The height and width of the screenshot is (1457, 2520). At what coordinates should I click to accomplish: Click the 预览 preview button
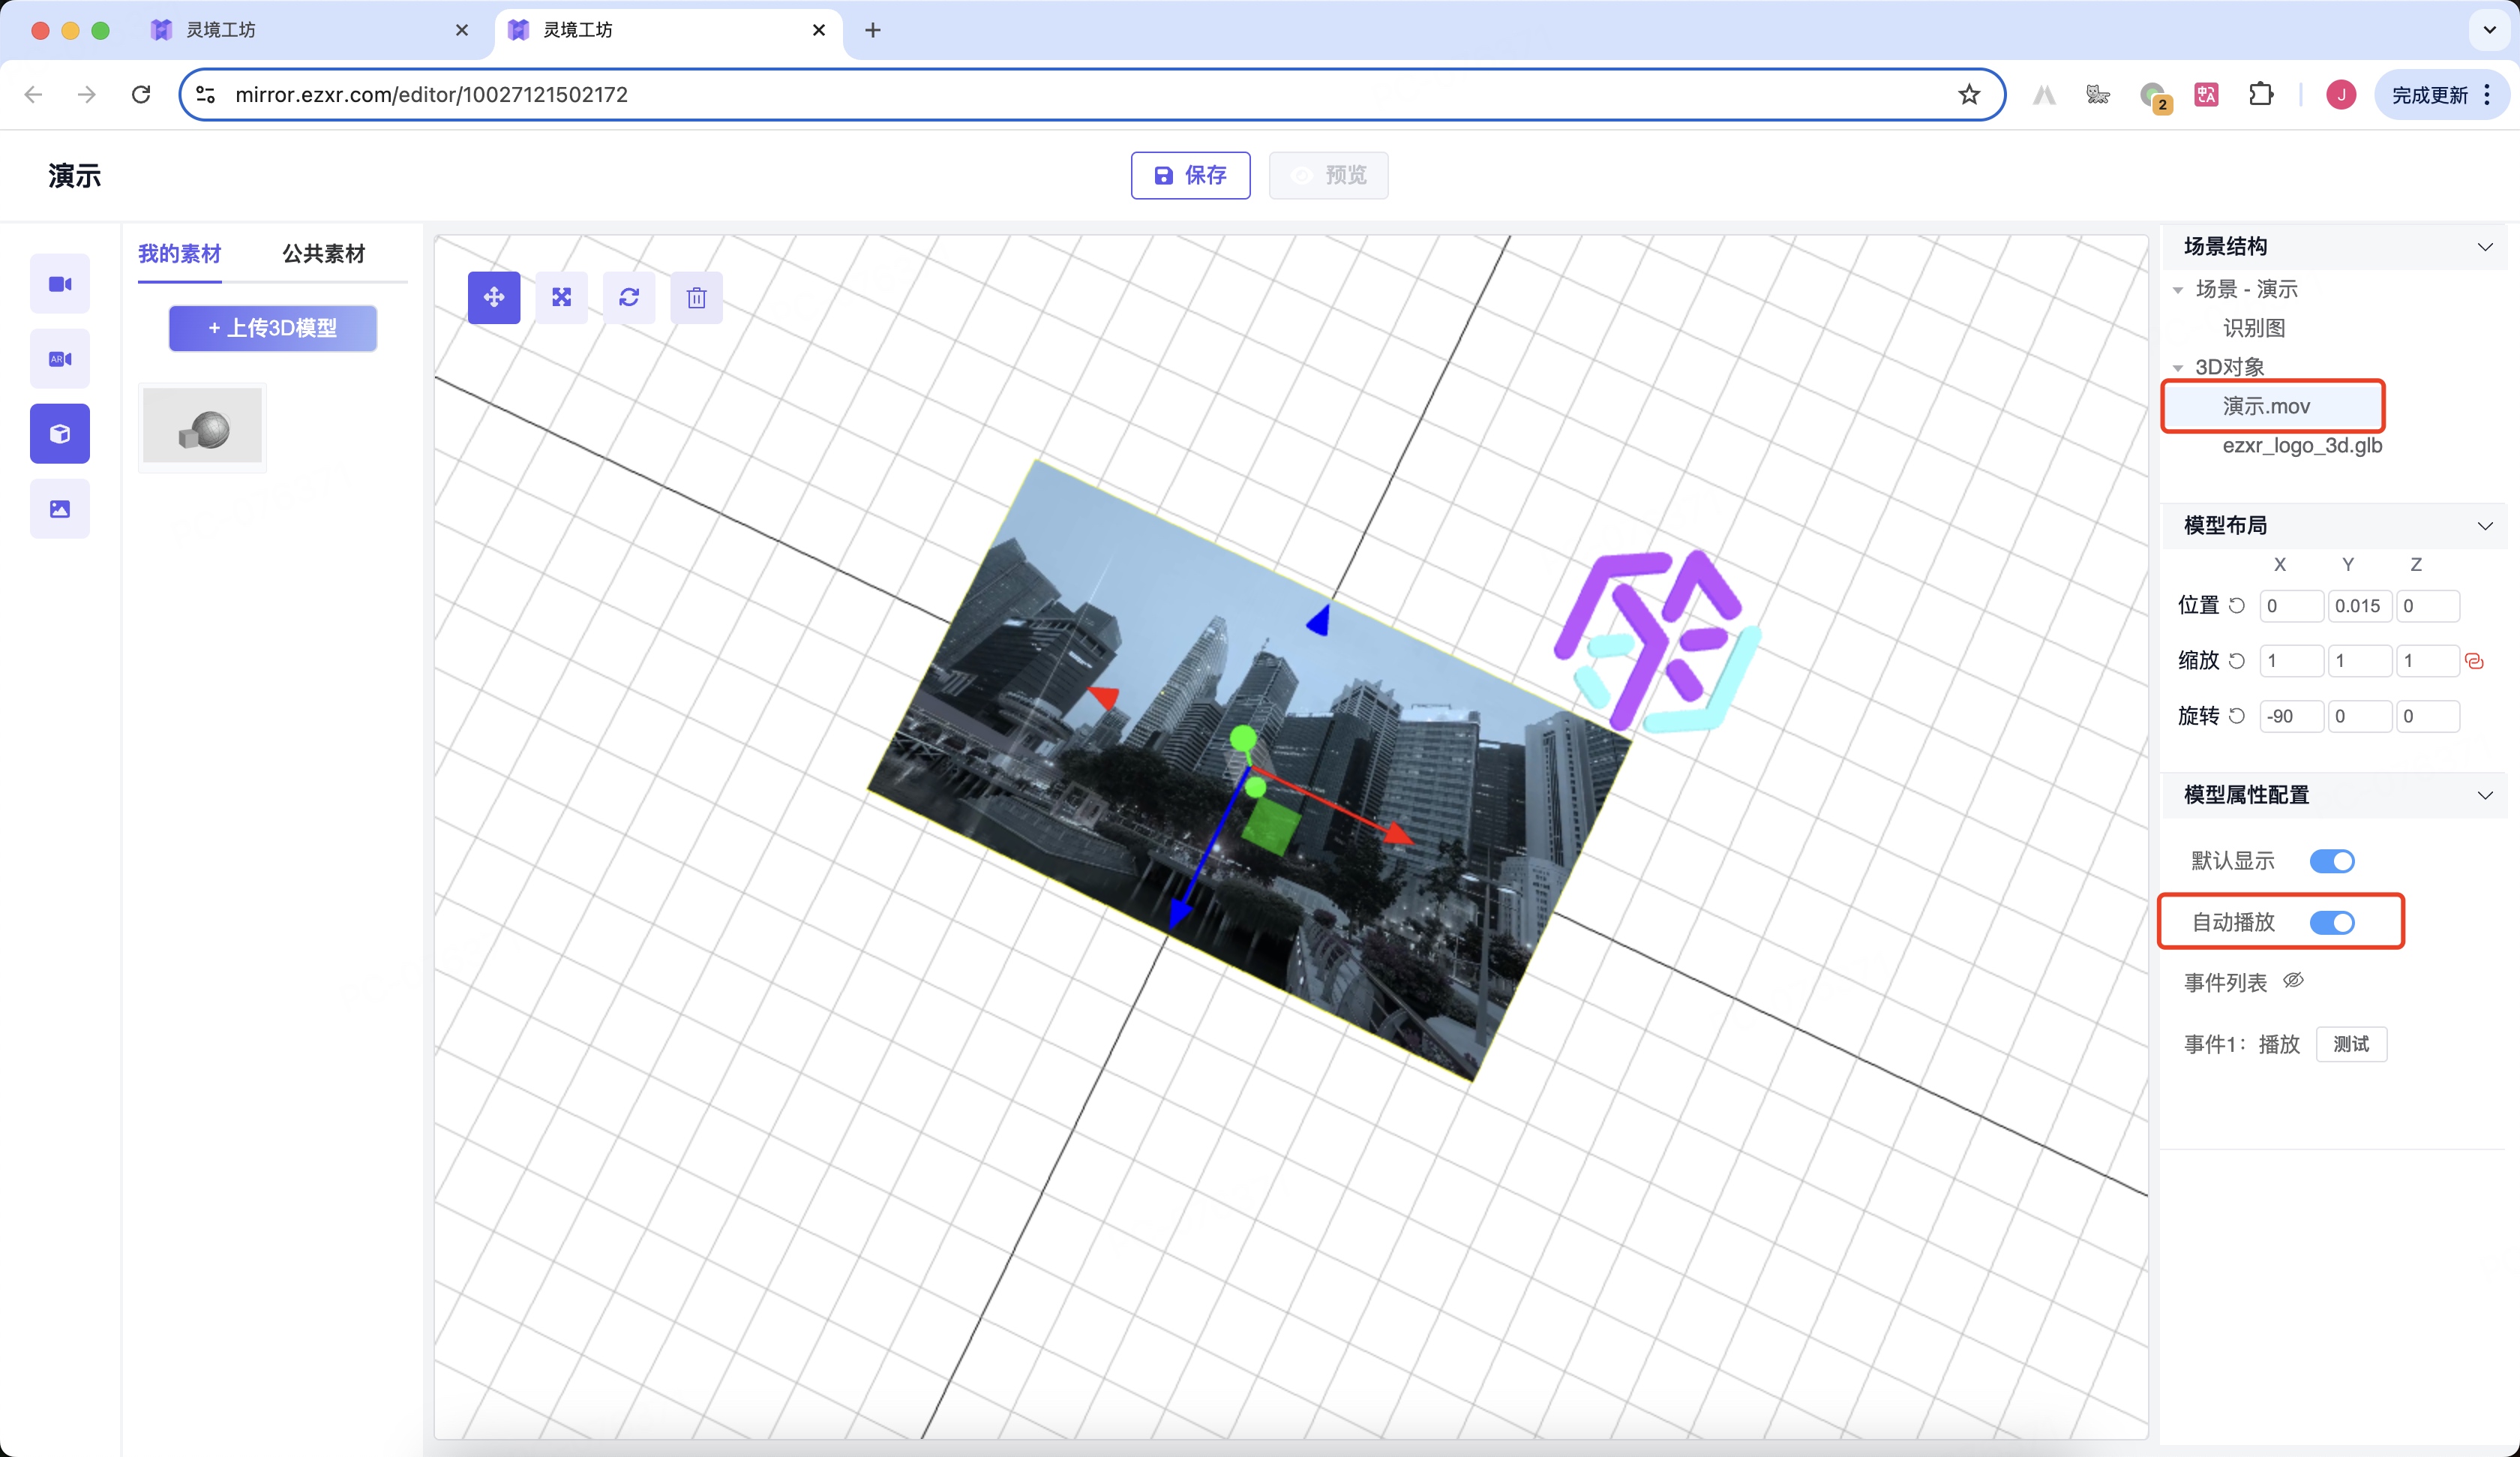[x=1328, y=175]
